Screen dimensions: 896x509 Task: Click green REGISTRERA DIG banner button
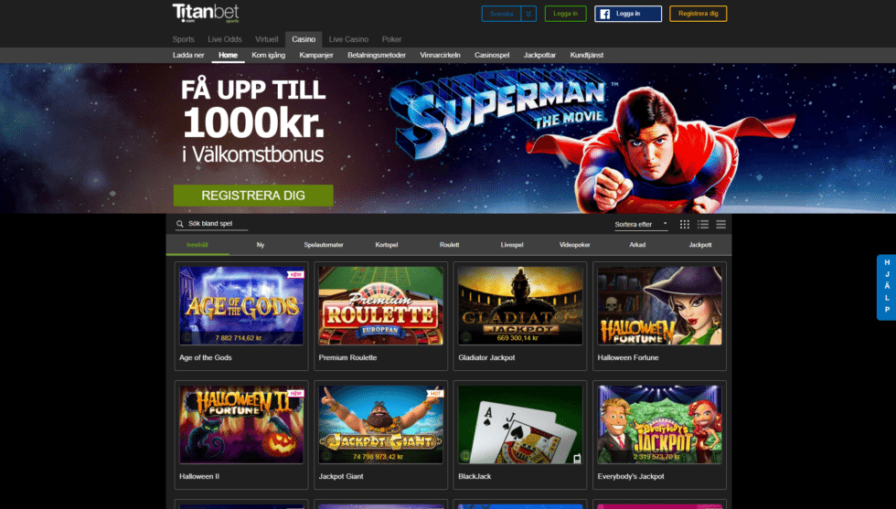(253, 196)
